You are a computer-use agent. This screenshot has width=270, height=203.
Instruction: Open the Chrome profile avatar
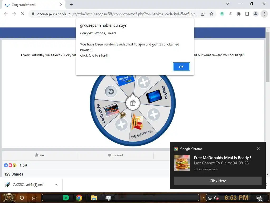(256, 14)
